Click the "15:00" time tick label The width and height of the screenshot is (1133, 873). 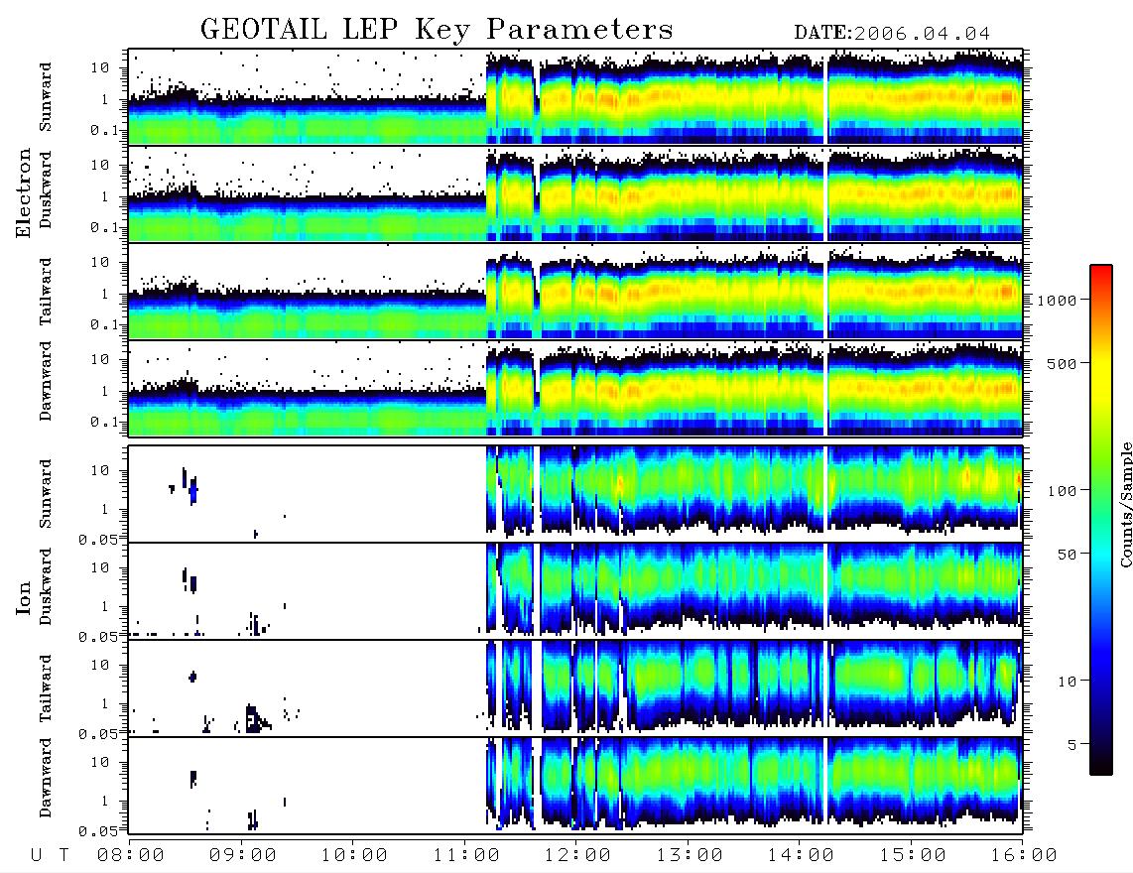coord(913,856)
